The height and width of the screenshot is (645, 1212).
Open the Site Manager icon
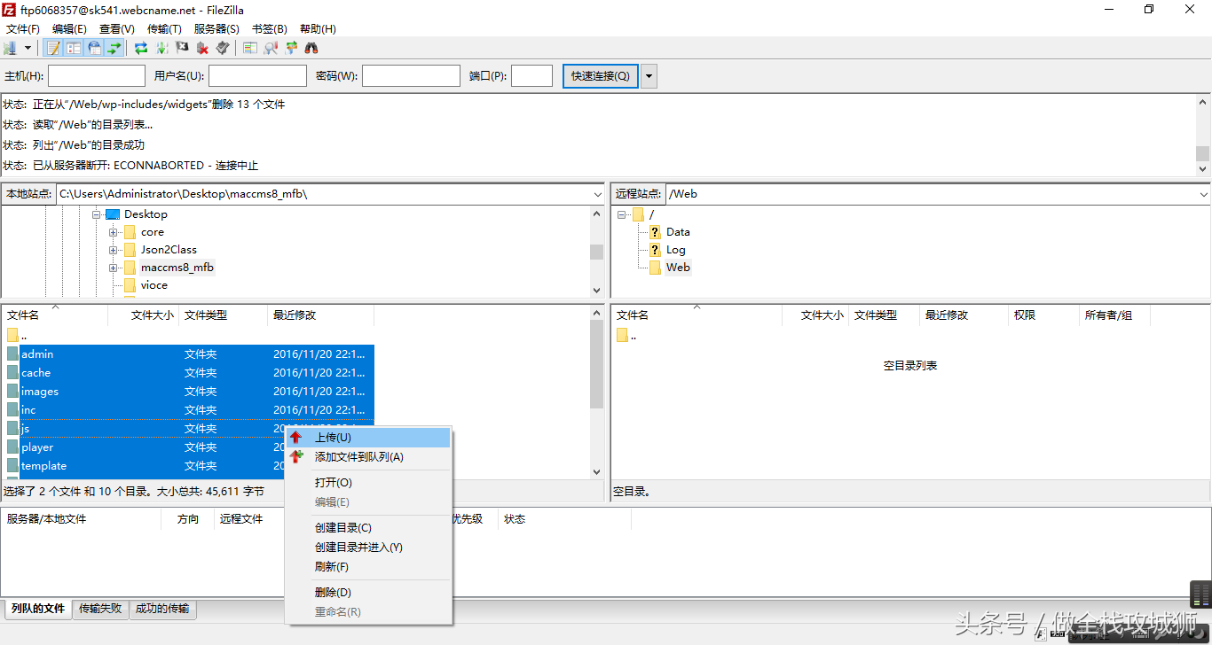(11, 48)
